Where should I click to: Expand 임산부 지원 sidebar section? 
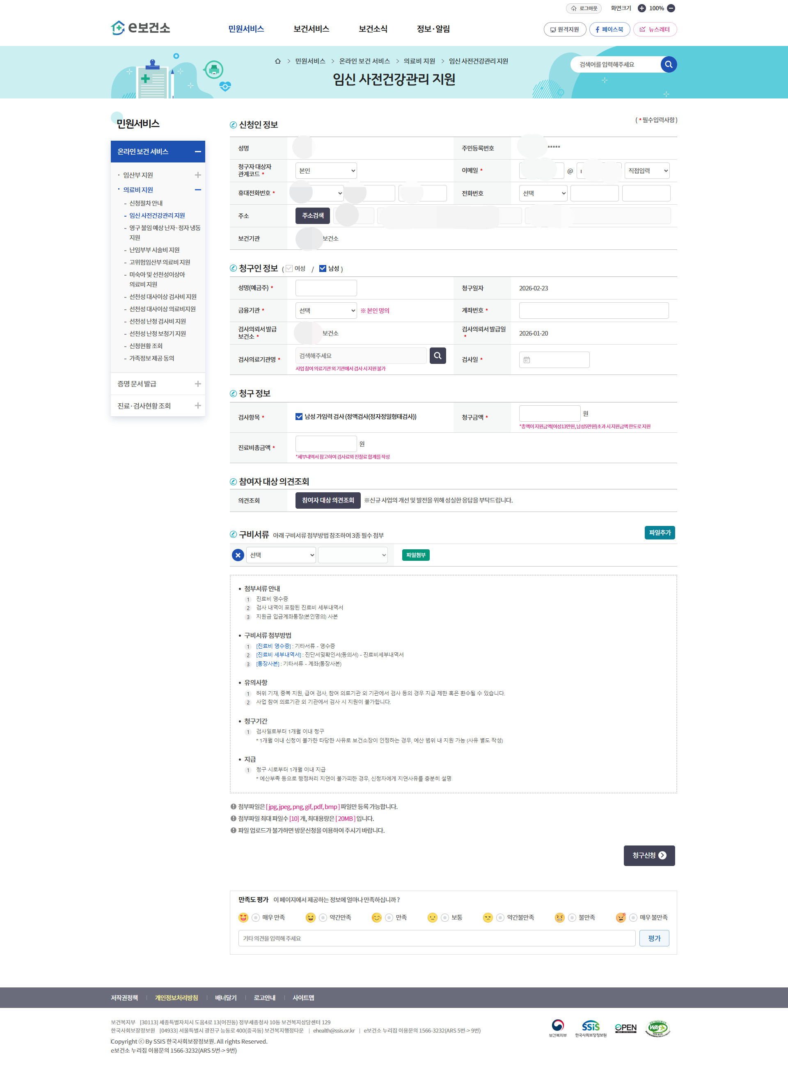(x=198, y=175)
